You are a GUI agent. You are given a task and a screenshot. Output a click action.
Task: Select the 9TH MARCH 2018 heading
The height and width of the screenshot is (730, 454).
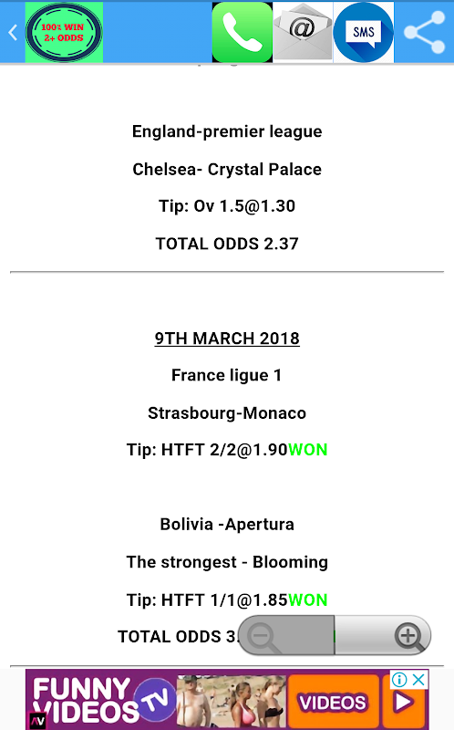coord(227,339)
